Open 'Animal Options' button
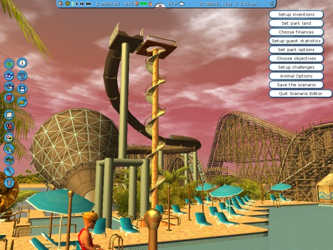The height and width of the screenshot is (250, 333). pos(296,76)
